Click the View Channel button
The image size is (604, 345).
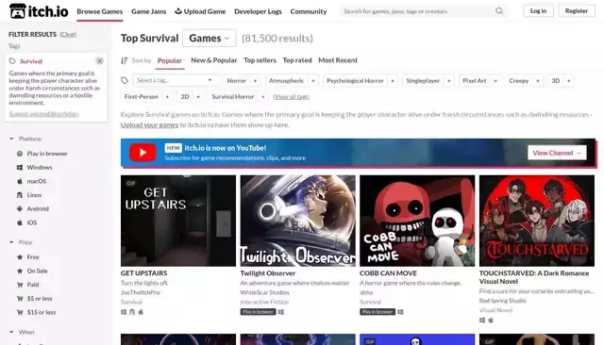coord(557,153)
